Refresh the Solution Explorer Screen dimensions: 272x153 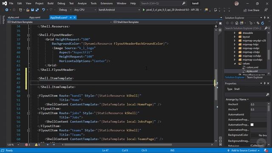click(x=263, y=23)
